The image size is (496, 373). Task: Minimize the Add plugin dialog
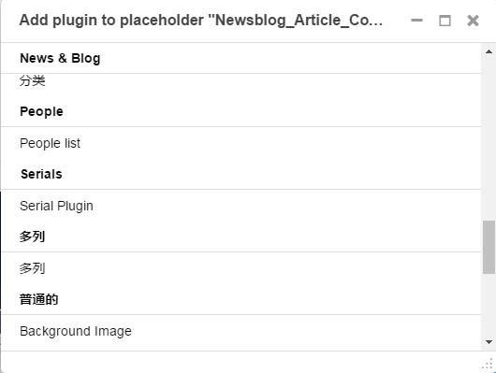416,21
